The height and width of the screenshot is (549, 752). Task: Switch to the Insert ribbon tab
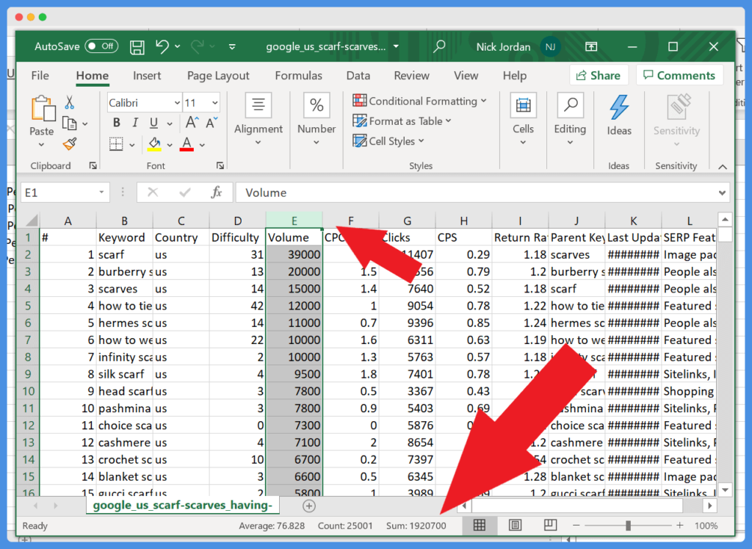tap(147, 76)
